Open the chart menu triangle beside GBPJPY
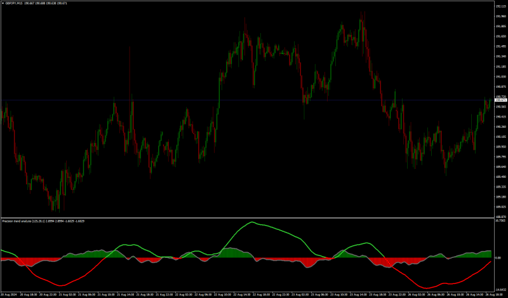 click(x=3, y=3)
